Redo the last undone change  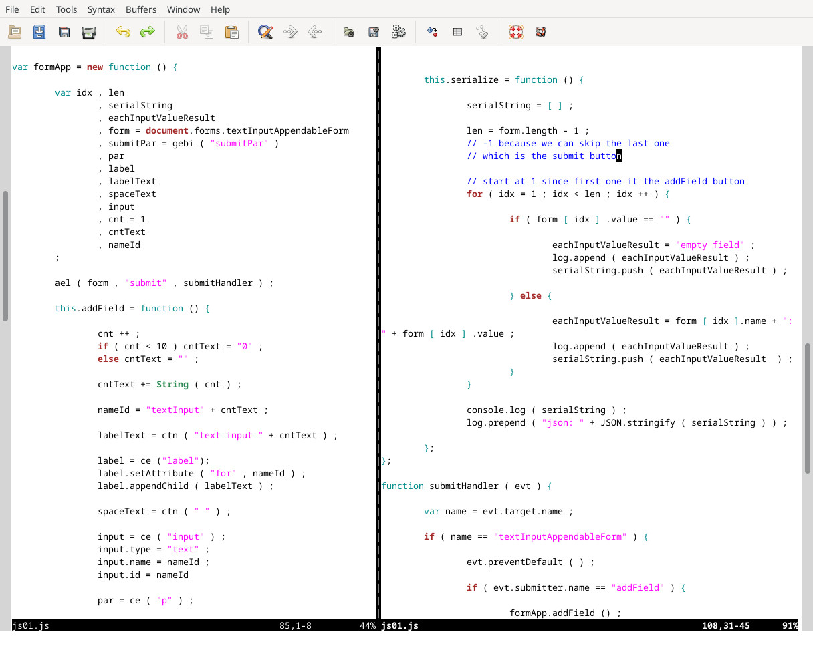point(147,32)
